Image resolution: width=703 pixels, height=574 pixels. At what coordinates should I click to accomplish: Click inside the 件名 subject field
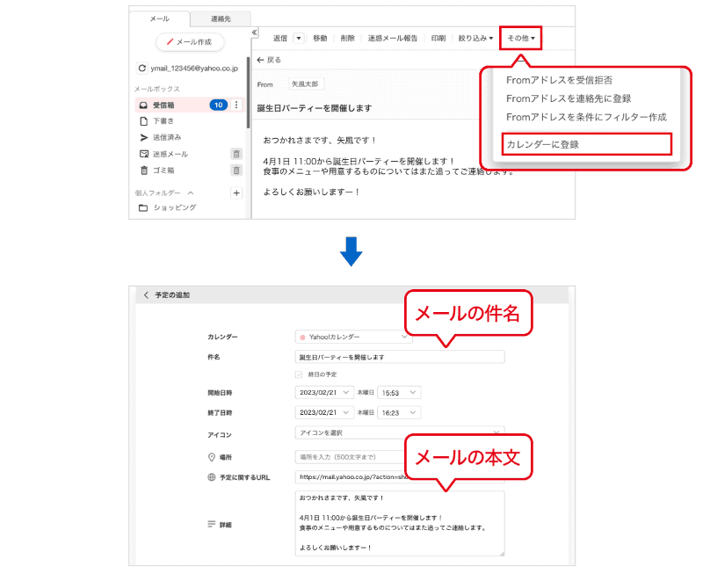(x=395, y=357)
